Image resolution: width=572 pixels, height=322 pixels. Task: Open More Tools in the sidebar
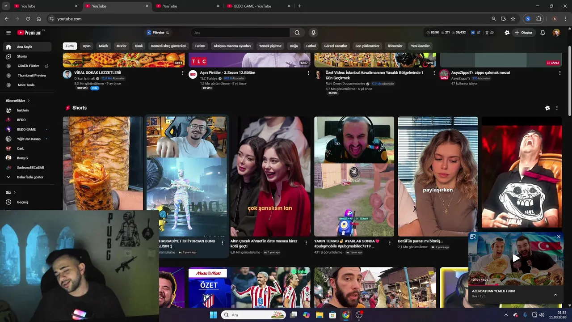tap(27, 85)
